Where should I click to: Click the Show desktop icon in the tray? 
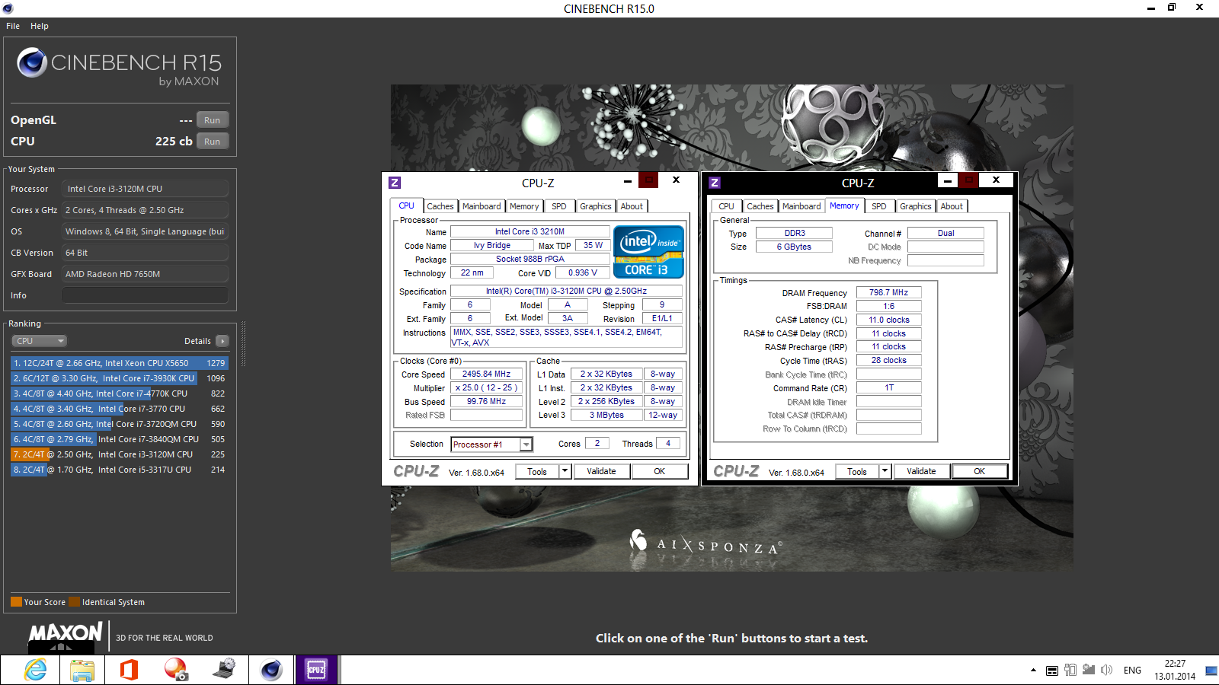(1211, 671)
